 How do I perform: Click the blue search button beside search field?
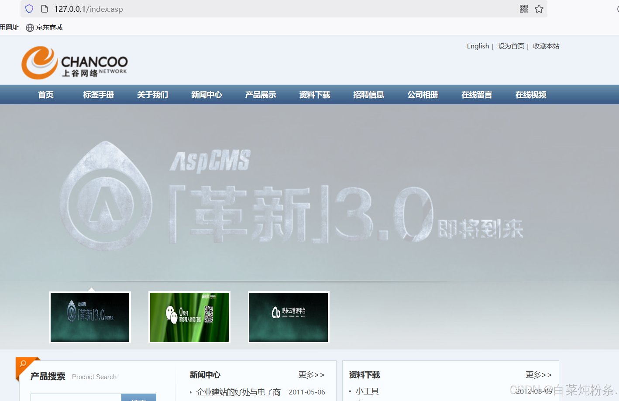[138, 398]
